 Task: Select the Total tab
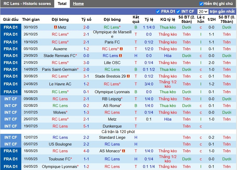click(x=62, y=4)
